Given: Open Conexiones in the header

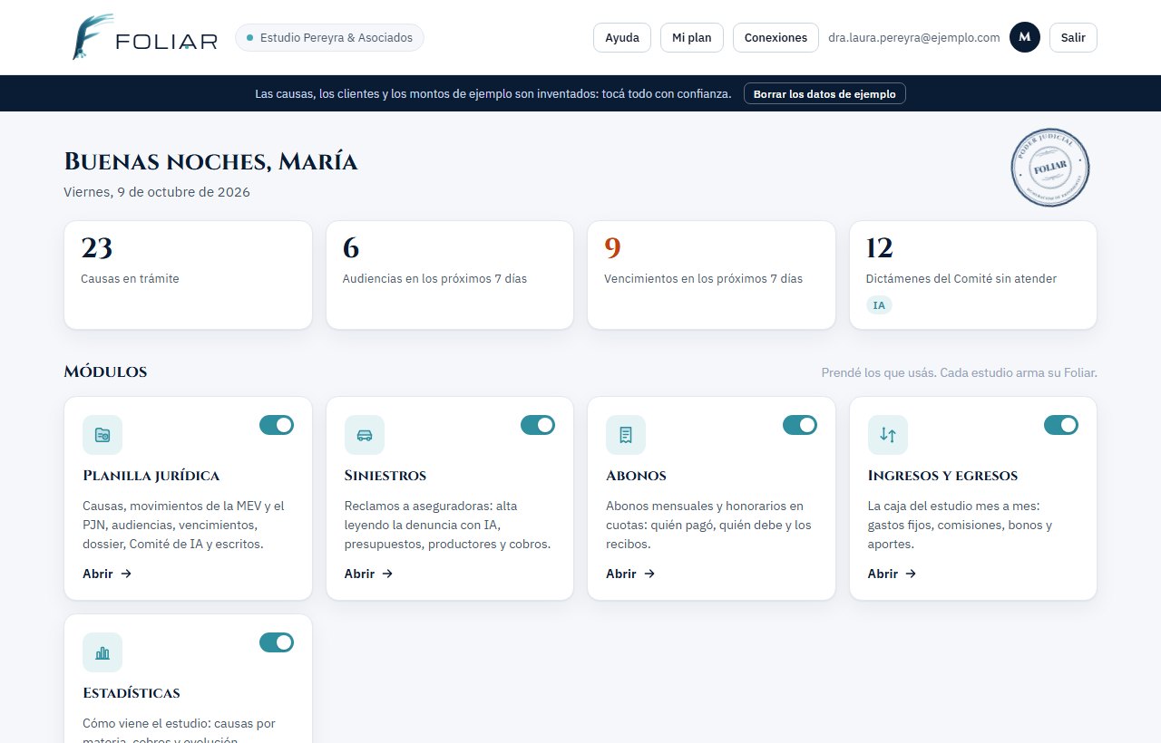Looking at the screenshot, I should pyautogui.click(x=776, y=38).
